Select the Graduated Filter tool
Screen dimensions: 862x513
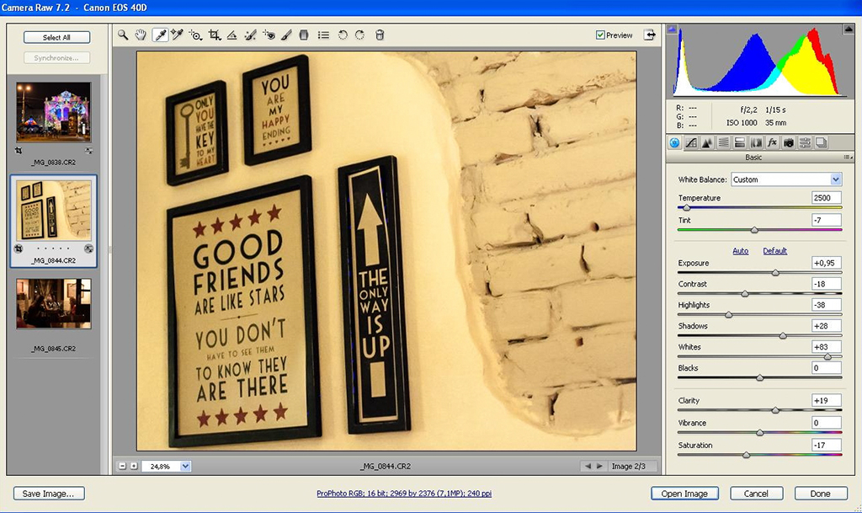pos(304,35)
